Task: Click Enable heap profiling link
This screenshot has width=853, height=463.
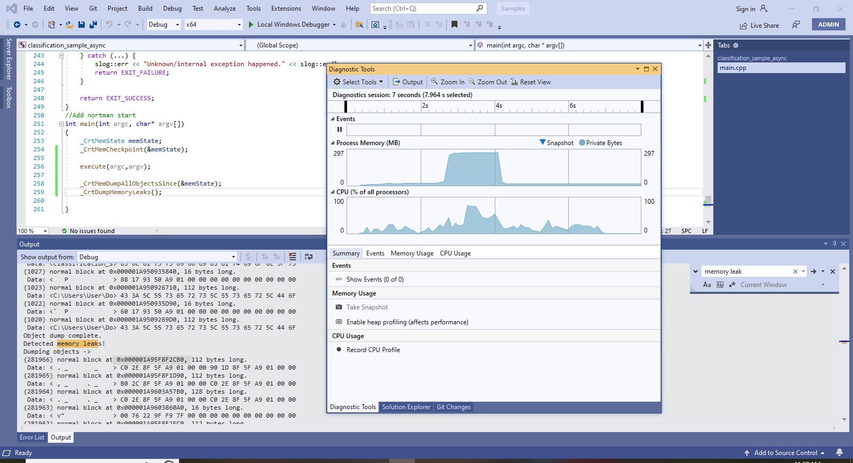Action: (x=407, y=322)
